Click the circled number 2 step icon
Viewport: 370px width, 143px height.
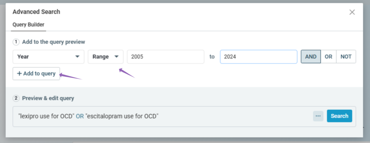[16, 98]
